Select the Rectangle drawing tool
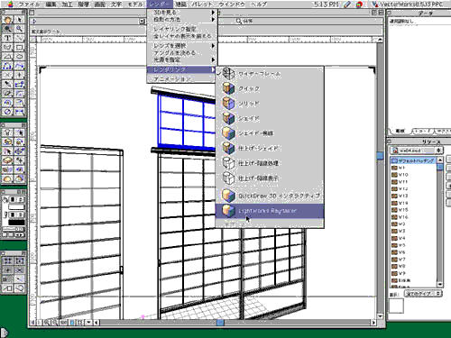 click(20, 47)
